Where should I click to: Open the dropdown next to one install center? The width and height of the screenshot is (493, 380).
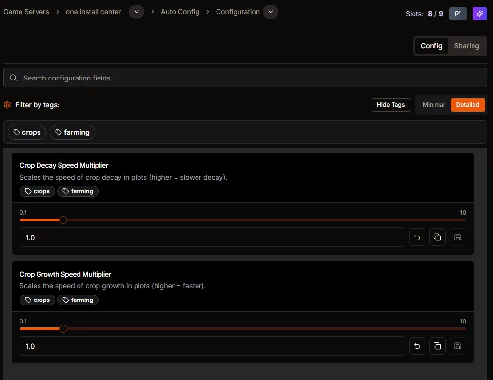(x=137, y=12)
